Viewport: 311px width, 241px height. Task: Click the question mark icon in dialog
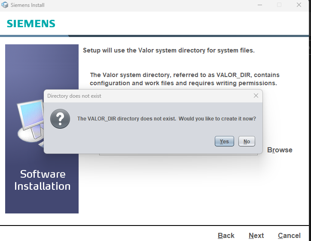coord(60,119)
